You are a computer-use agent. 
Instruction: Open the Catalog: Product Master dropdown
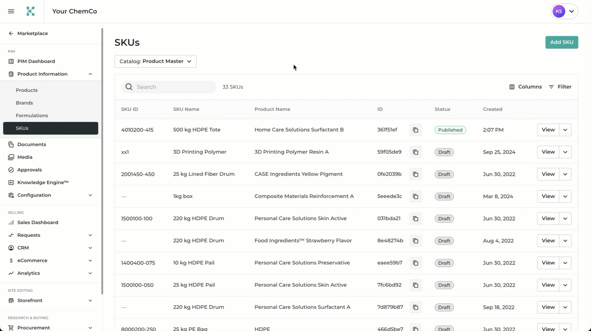(x=155, y=61)
